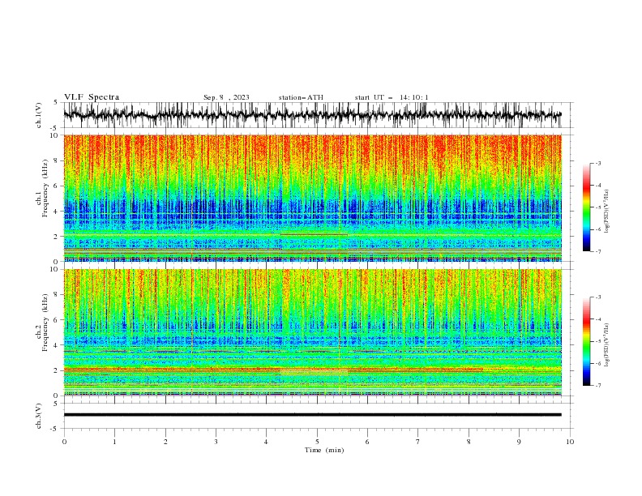Click the date 'Sep. 8, 2023'
This screenshot has width=642, height=496.
pos(226,97)
